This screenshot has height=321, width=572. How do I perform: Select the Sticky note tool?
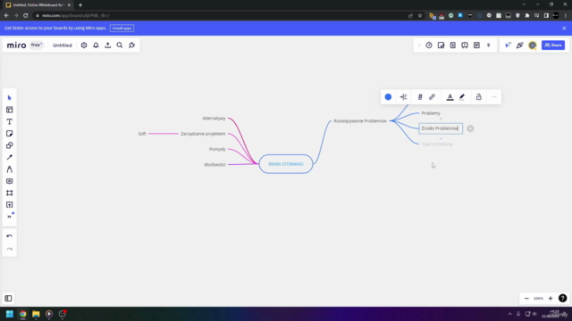pyautogui.click(x=10, y=134)
